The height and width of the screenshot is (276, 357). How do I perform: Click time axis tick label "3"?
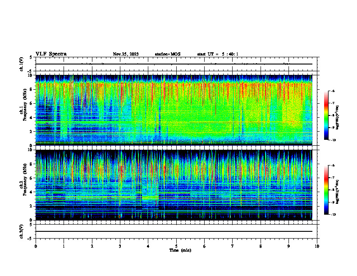[120, 246]
